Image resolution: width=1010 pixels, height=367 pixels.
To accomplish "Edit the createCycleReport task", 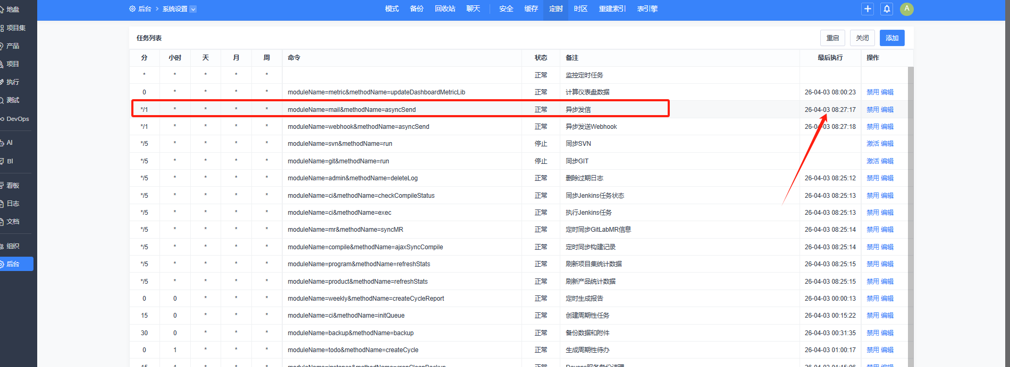I will click(887, 299).
